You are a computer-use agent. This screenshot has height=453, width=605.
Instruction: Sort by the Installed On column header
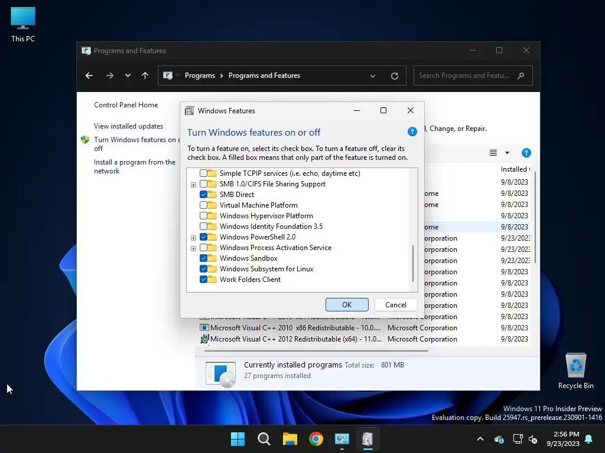(515, 169)
